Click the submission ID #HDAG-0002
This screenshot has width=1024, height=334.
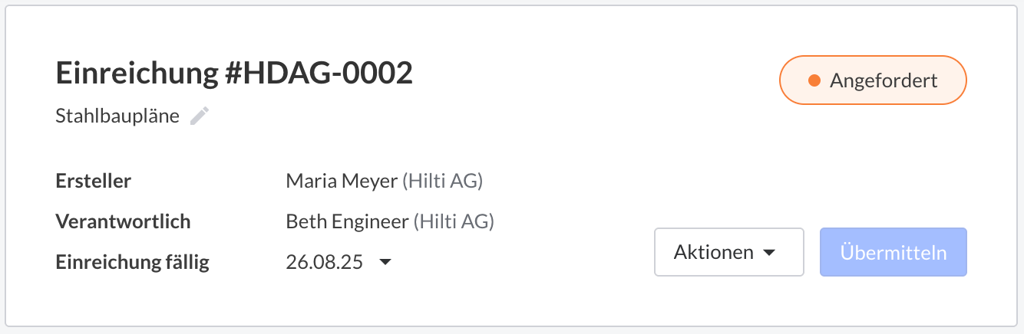click(x=319, y=73)
